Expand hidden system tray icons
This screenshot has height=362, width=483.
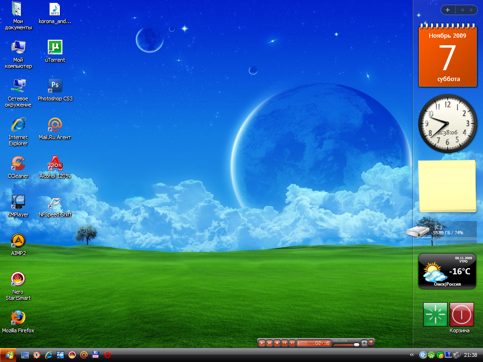pos(412,355)
